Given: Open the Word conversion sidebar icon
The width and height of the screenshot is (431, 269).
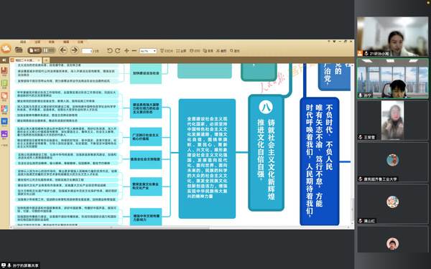Looking at the screenshot, I should click(x=4, y=121).
